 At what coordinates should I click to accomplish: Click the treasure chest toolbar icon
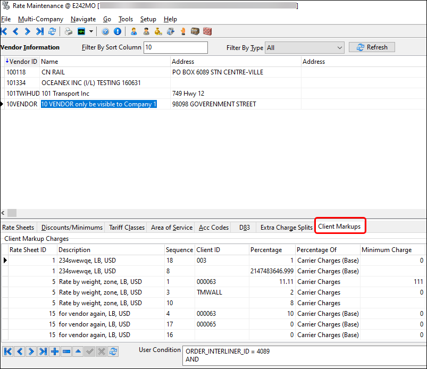click(195, 31)
